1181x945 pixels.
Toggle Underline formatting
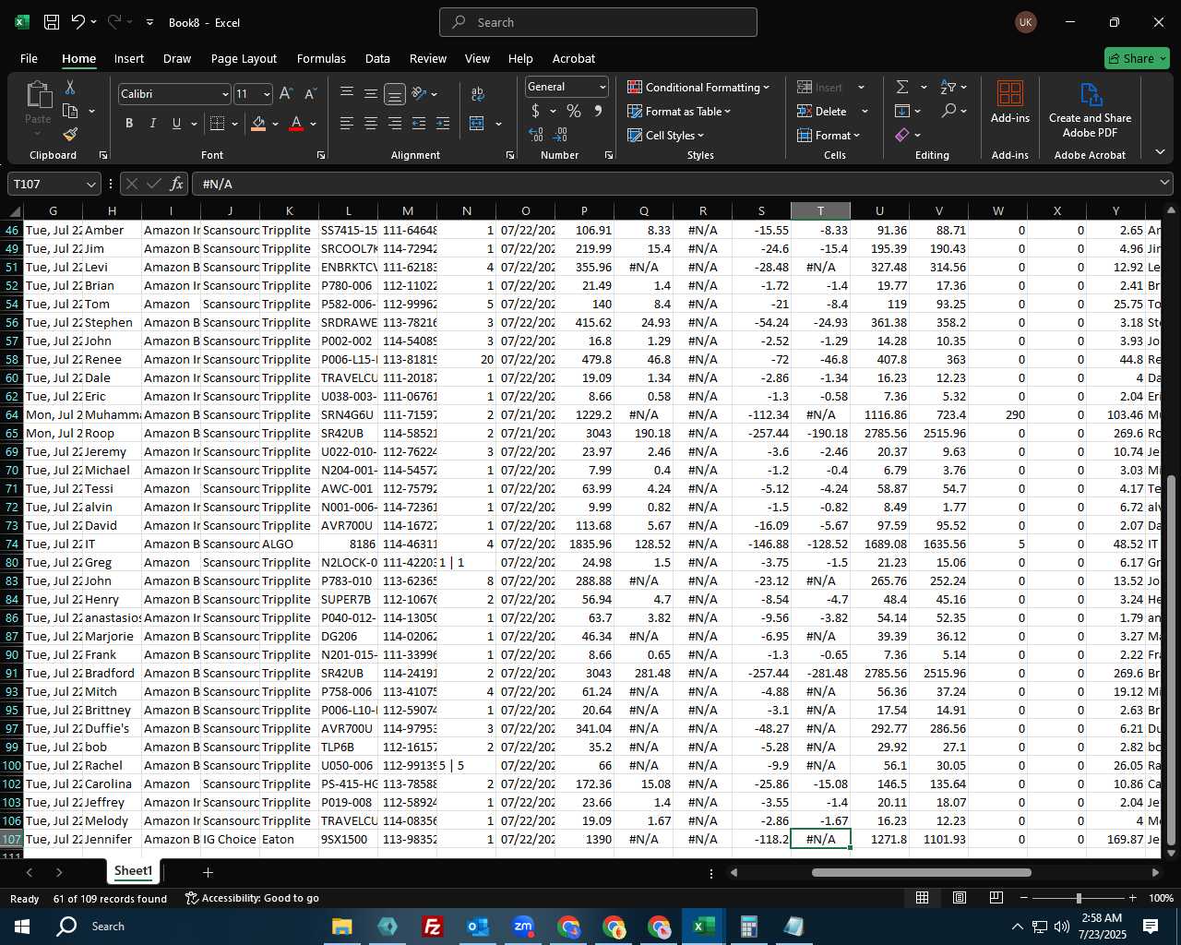tap(176, 124)
